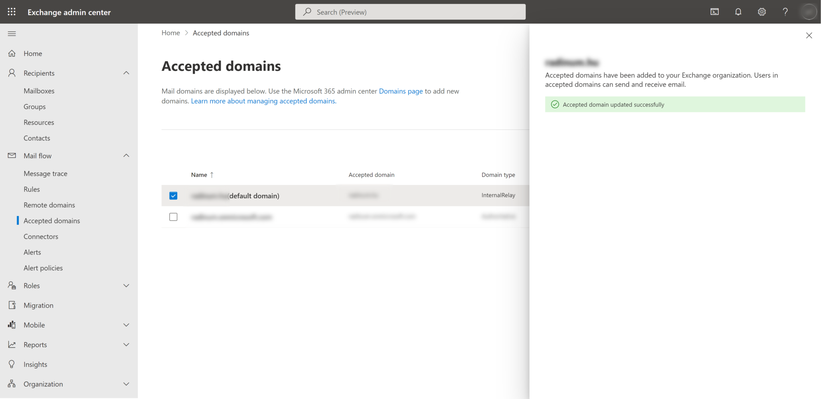The height and width of the screenshot is (399, 821).
Task: Open the Microsoft 365 app launcher
Action: (x=11, y=12)
